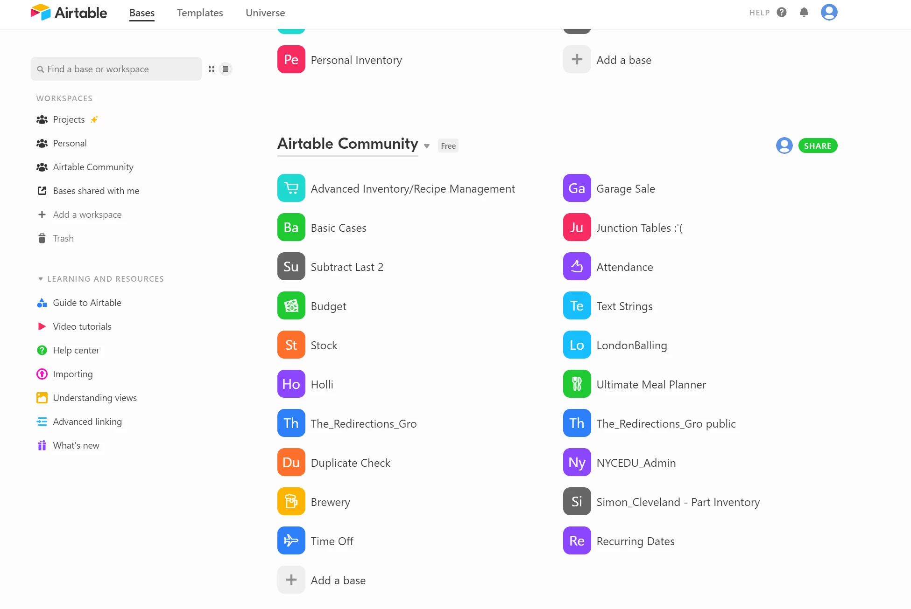Screen dimensions: 911x609
Task: Open Guide to Airtable link
Action: coord(87,303)
